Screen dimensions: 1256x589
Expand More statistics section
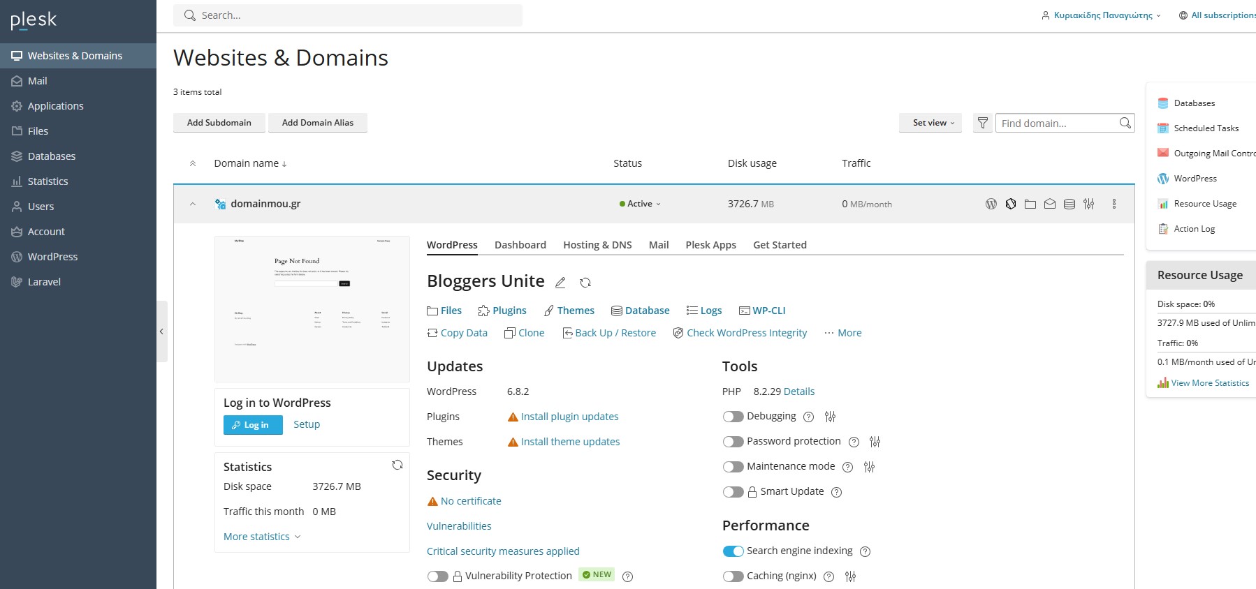tap(261, 537)
